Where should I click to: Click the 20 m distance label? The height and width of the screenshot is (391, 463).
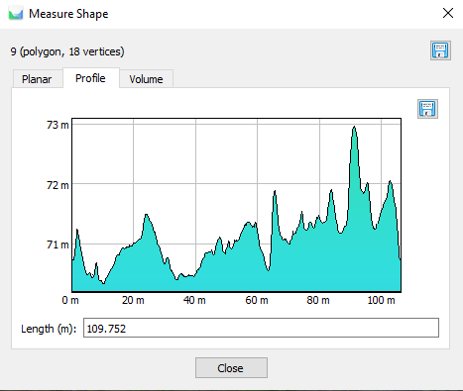click(x=133, y=300)
